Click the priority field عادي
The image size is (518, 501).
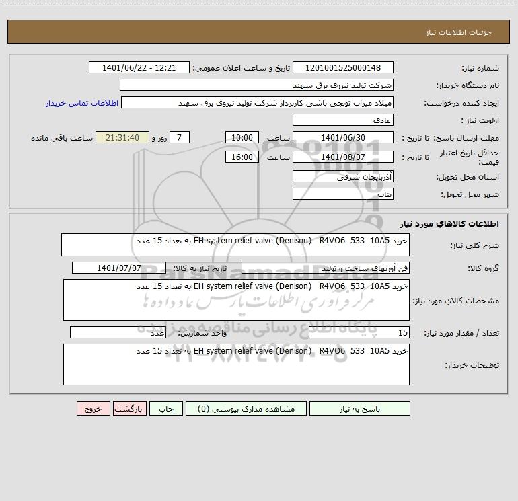343,120
